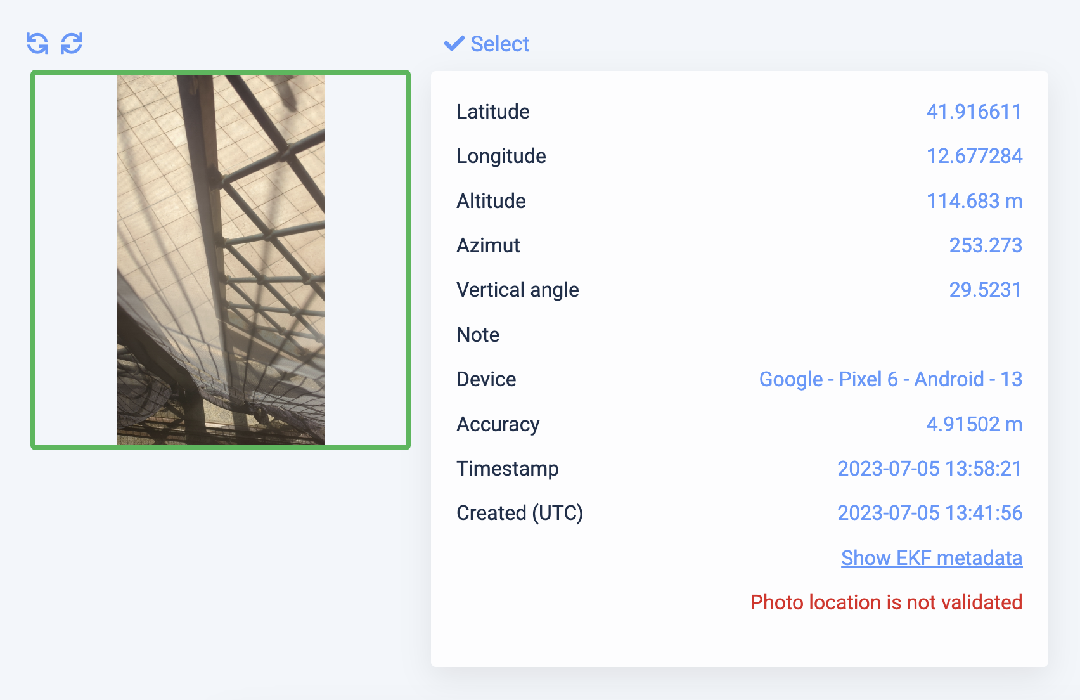Click the 'Photo location is not validated' message
Screen dimensions: 1080x700
pos(886,602)
